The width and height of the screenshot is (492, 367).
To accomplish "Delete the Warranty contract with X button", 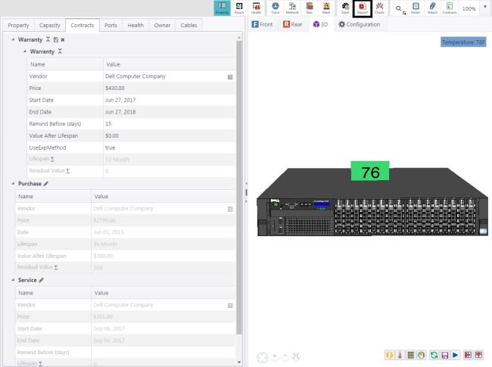I will pos(63,39).
